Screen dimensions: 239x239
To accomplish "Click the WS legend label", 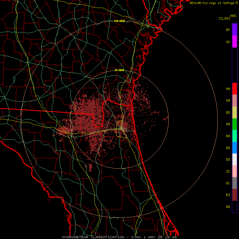I will click(228, 148).
